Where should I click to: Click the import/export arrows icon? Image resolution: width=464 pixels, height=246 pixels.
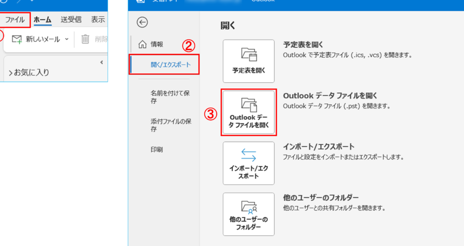[248, 155]
